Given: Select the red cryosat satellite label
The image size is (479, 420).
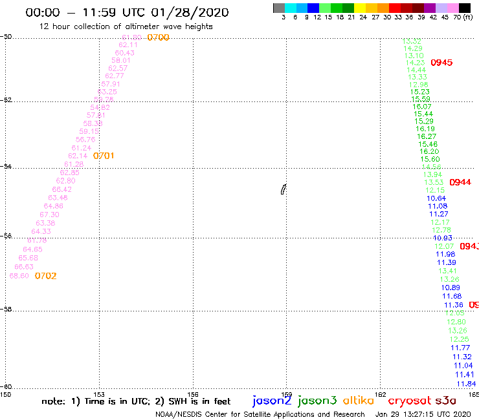Looking at the screenshot, I should click(x=410, y=401).
